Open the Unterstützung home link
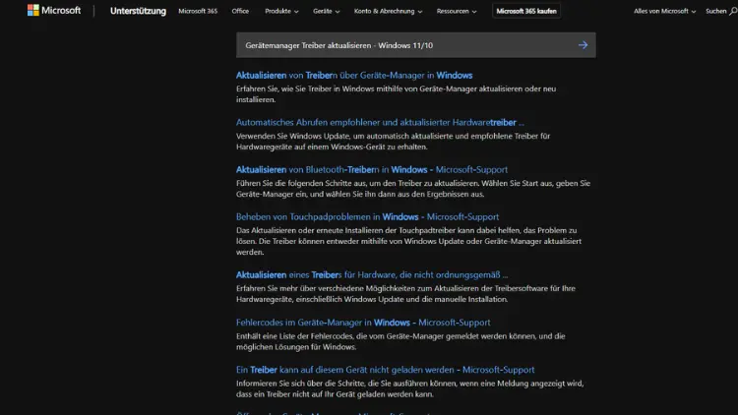 [138, 11]
